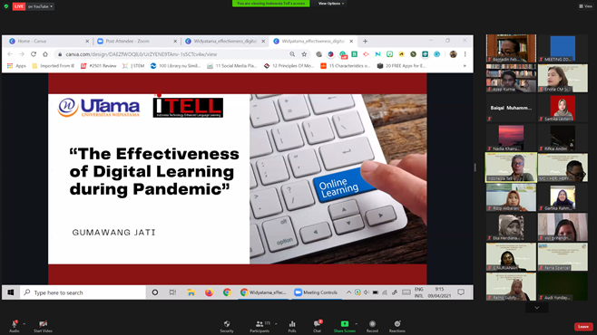The height and width of the screenshot is (335, 597).
Task: Switch layout using the View button
Action: 585,6
